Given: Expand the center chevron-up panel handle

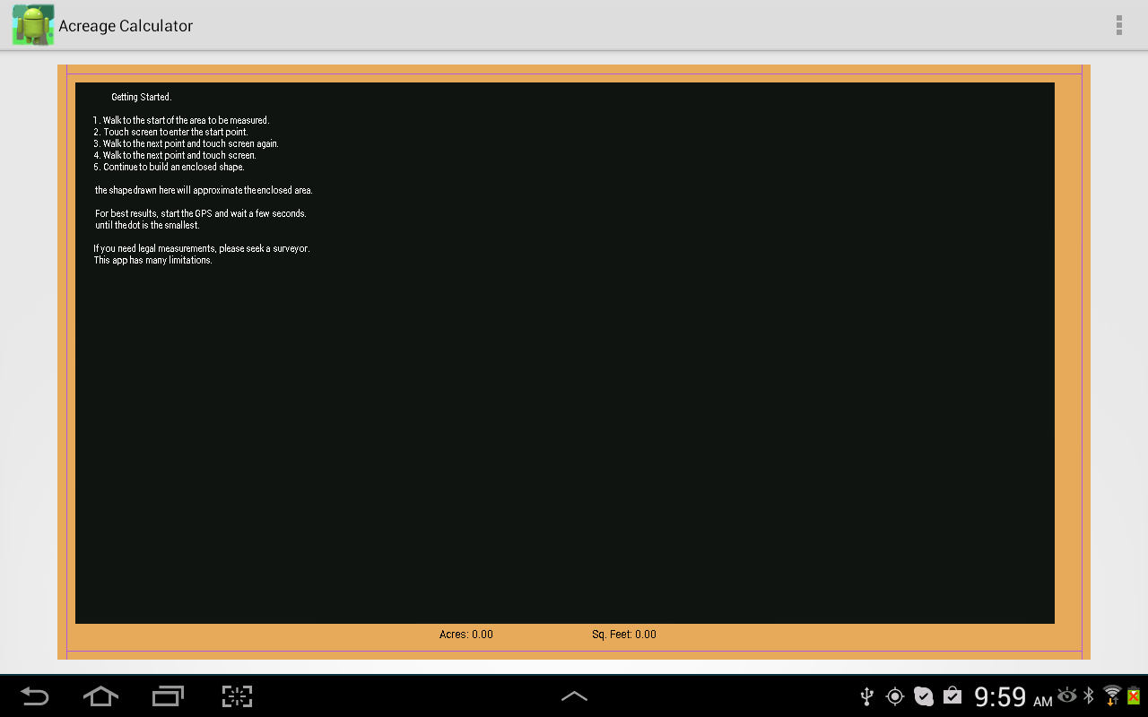Looking at the screenshot, I should tap(574, 696).
